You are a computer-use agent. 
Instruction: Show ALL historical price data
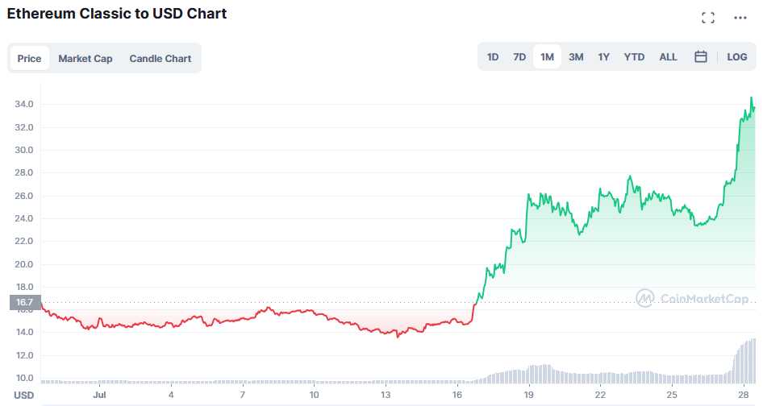coord(669,57)
